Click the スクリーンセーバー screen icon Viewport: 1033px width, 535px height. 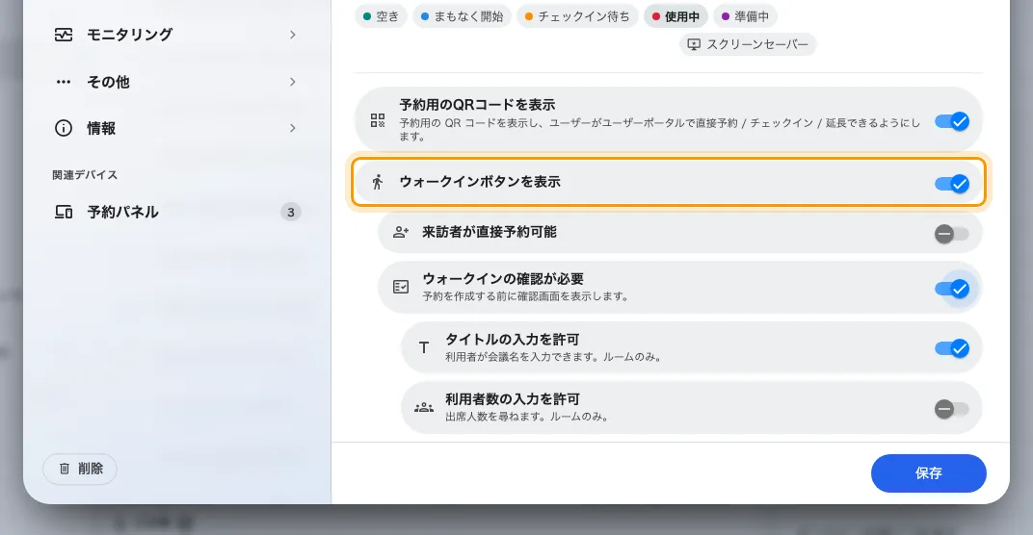(694, 45)
